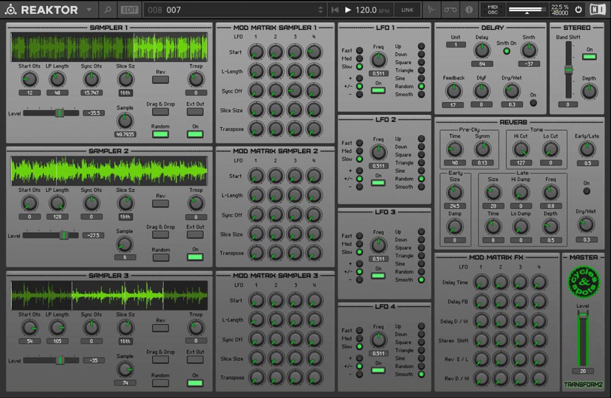
Task: Click the tape recorder icon in the header
Action: 450,10
